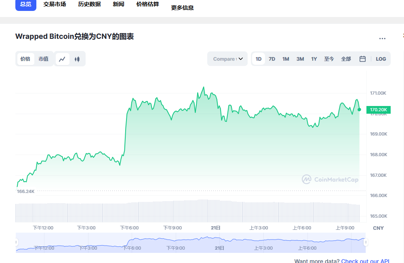404x263 pixels.
Task: Click the 166.00K axis label
Action: [378, 195]
